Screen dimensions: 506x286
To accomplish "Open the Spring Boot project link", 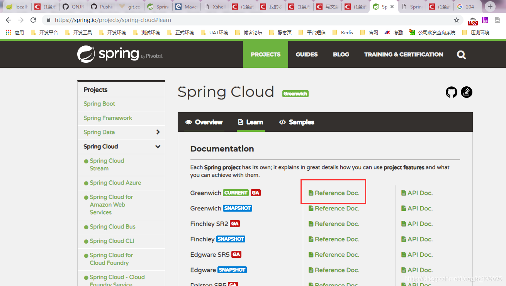I will point(99,104).
